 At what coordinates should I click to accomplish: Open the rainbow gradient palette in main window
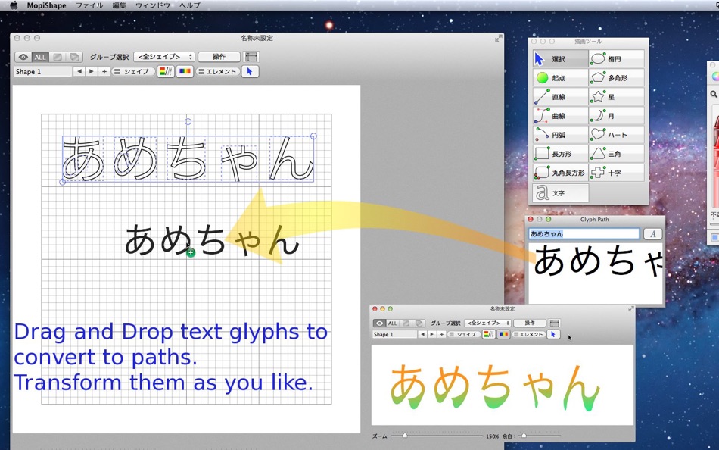tap(185, 72)
